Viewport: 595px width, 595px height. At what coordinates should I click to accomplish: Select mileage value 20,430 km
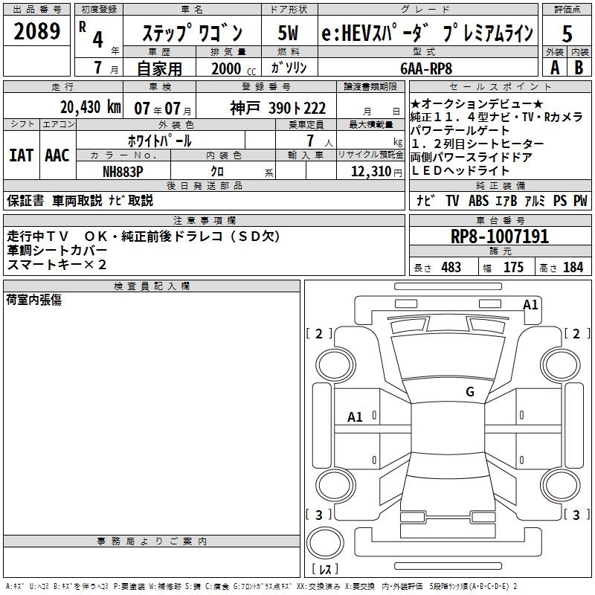(91, 107)
